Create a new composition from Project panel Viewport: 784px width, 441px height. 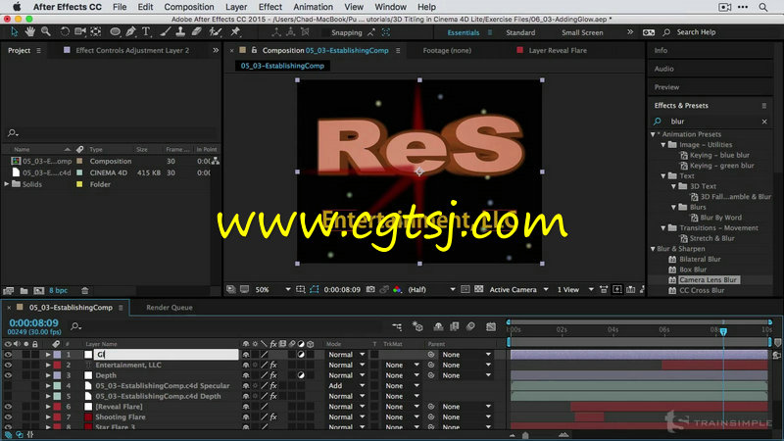click(x=39, y=290)
